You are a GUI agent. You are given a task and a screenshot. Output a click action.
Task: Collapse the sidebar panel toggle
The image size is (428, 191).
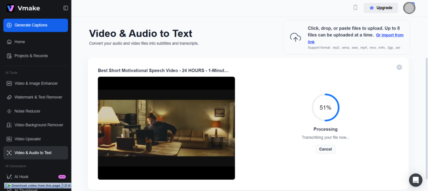66,8
